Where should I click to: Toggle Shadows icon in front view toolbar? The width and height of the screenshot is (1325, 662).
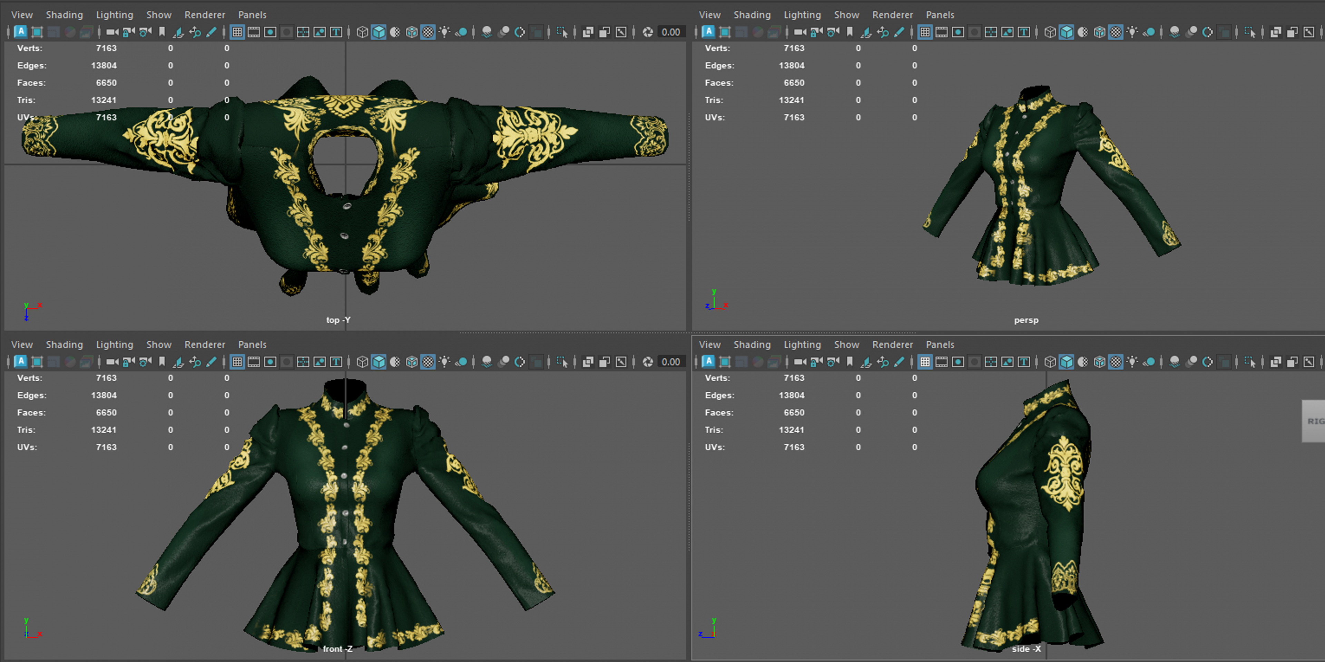[x=461, y=362]
